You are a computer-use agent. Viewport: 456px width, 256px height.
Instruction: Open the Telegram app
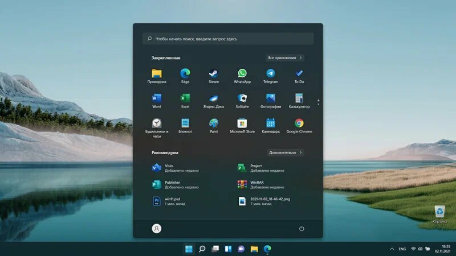tap(270, 76)
